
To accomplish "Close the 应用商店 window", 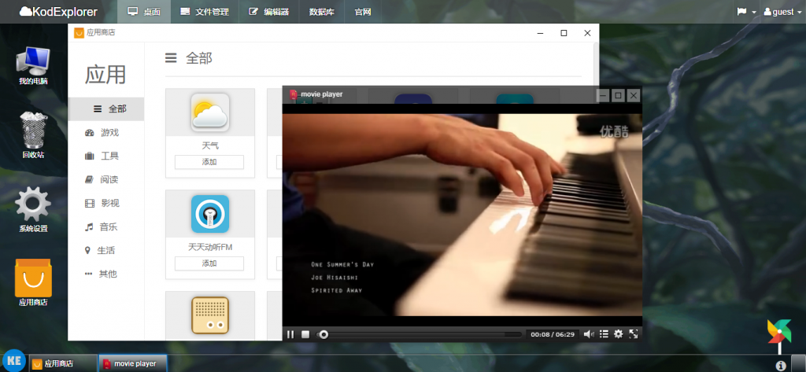I will click(x=587, y=33).
